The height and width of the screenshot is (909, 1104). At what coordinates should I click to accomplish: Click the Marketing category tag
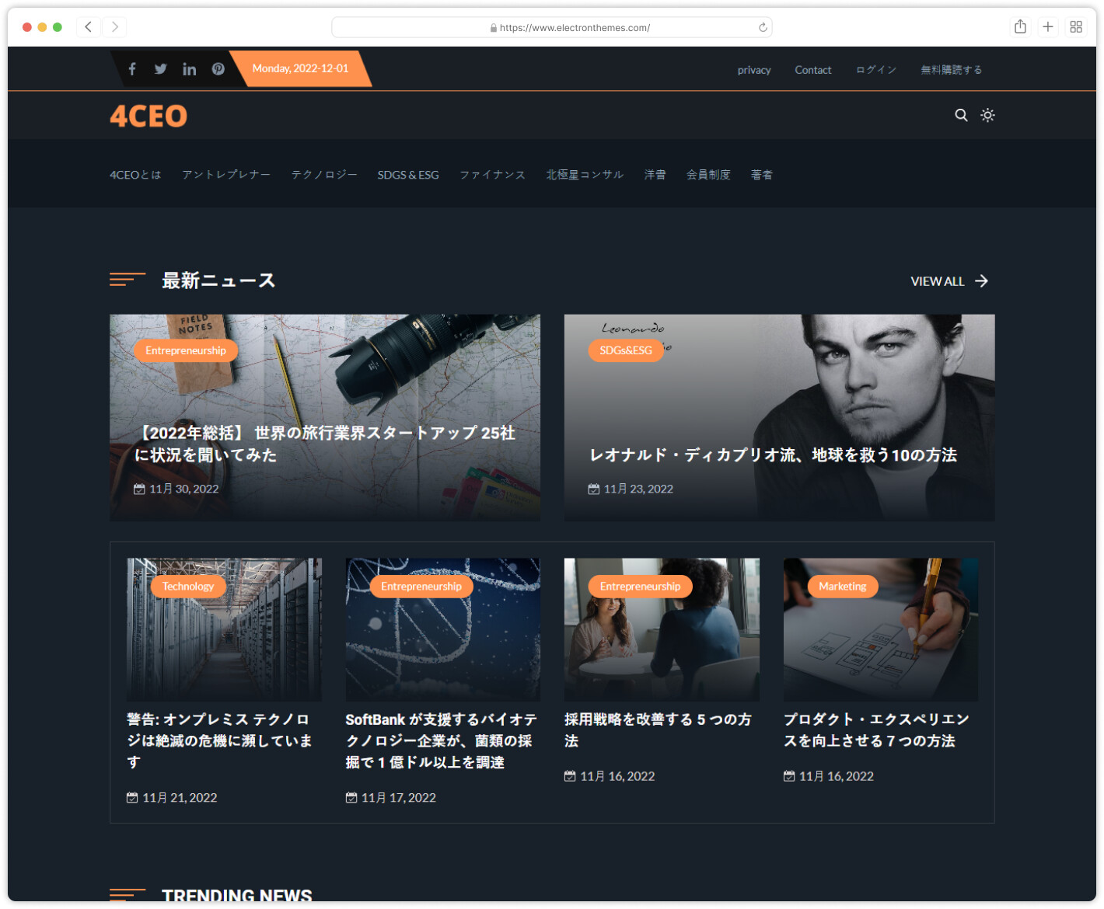point(843,587)
